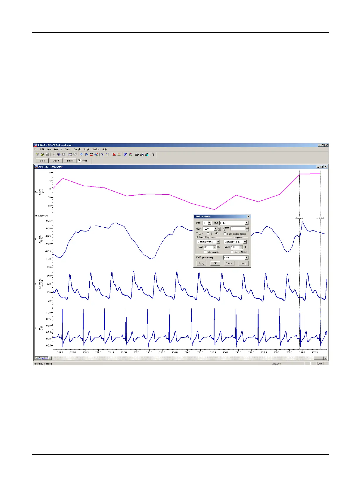Viewport: 349px width, 493px height.
Task: Click the waveform with red cross icon
Action: coord(96,154)
